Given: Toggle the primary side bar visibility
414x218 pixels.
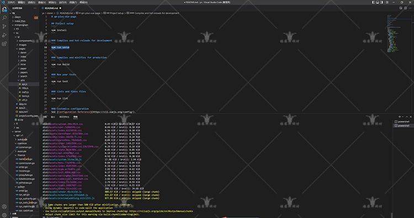Looking at the screenshot, I should (x=374, y=2).
